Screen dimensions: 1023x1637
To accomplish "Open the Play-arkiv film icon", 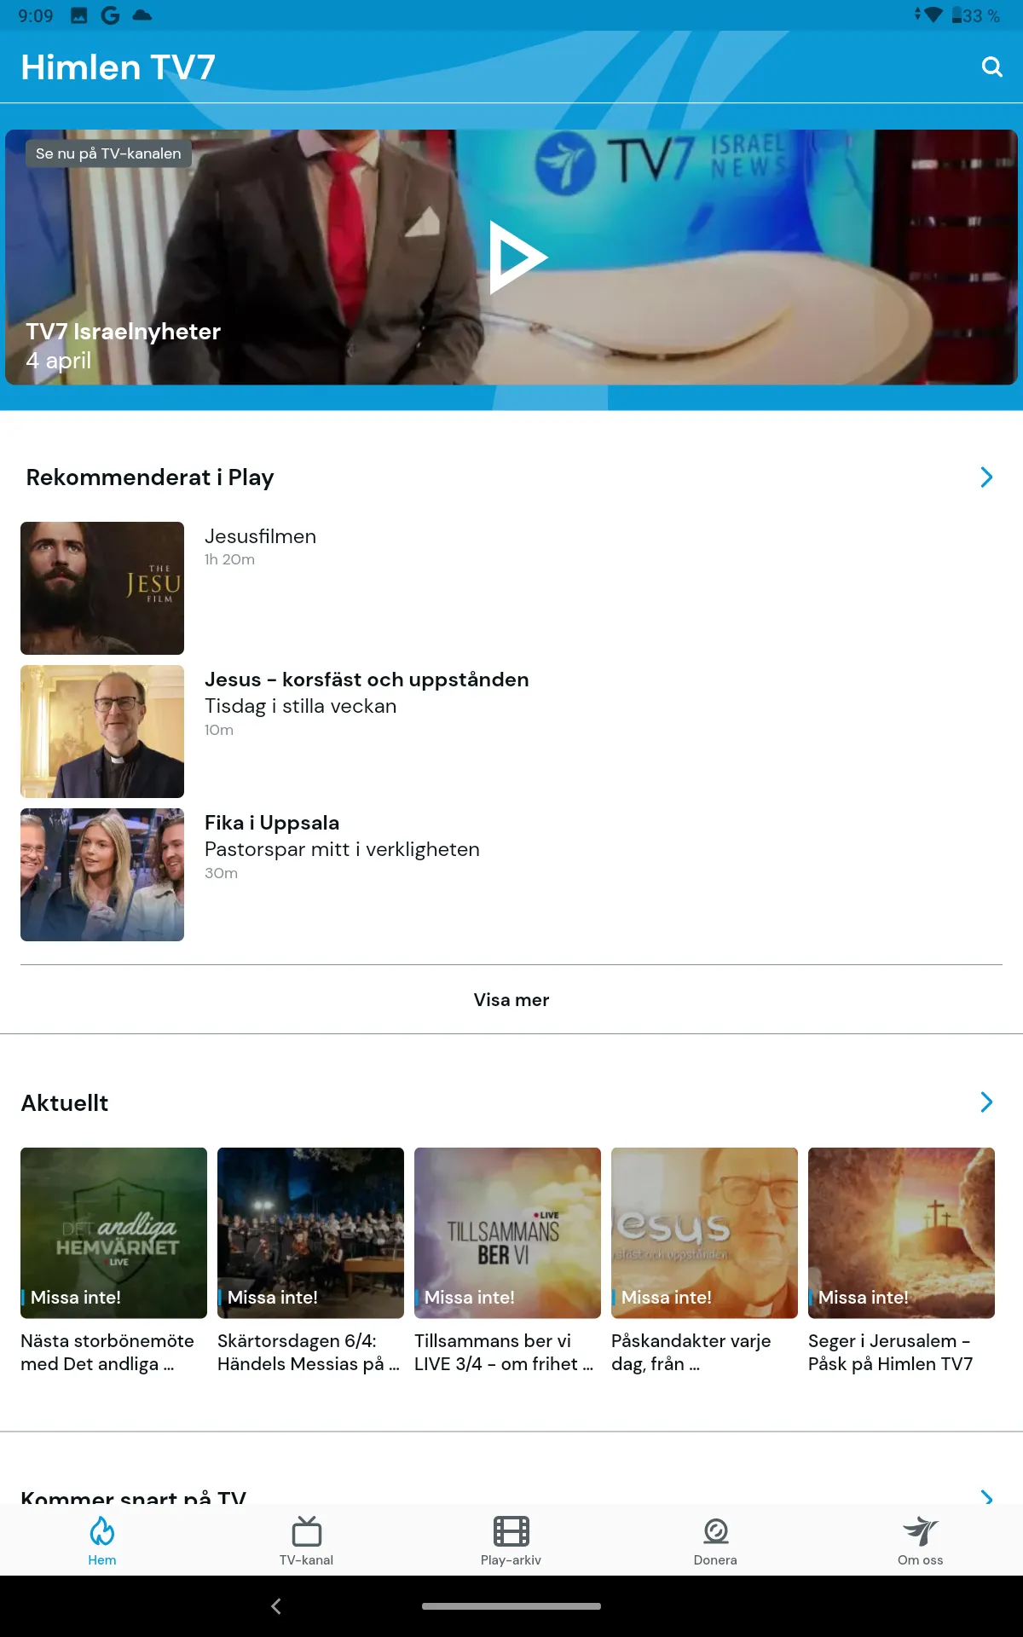I will 511,1531.
